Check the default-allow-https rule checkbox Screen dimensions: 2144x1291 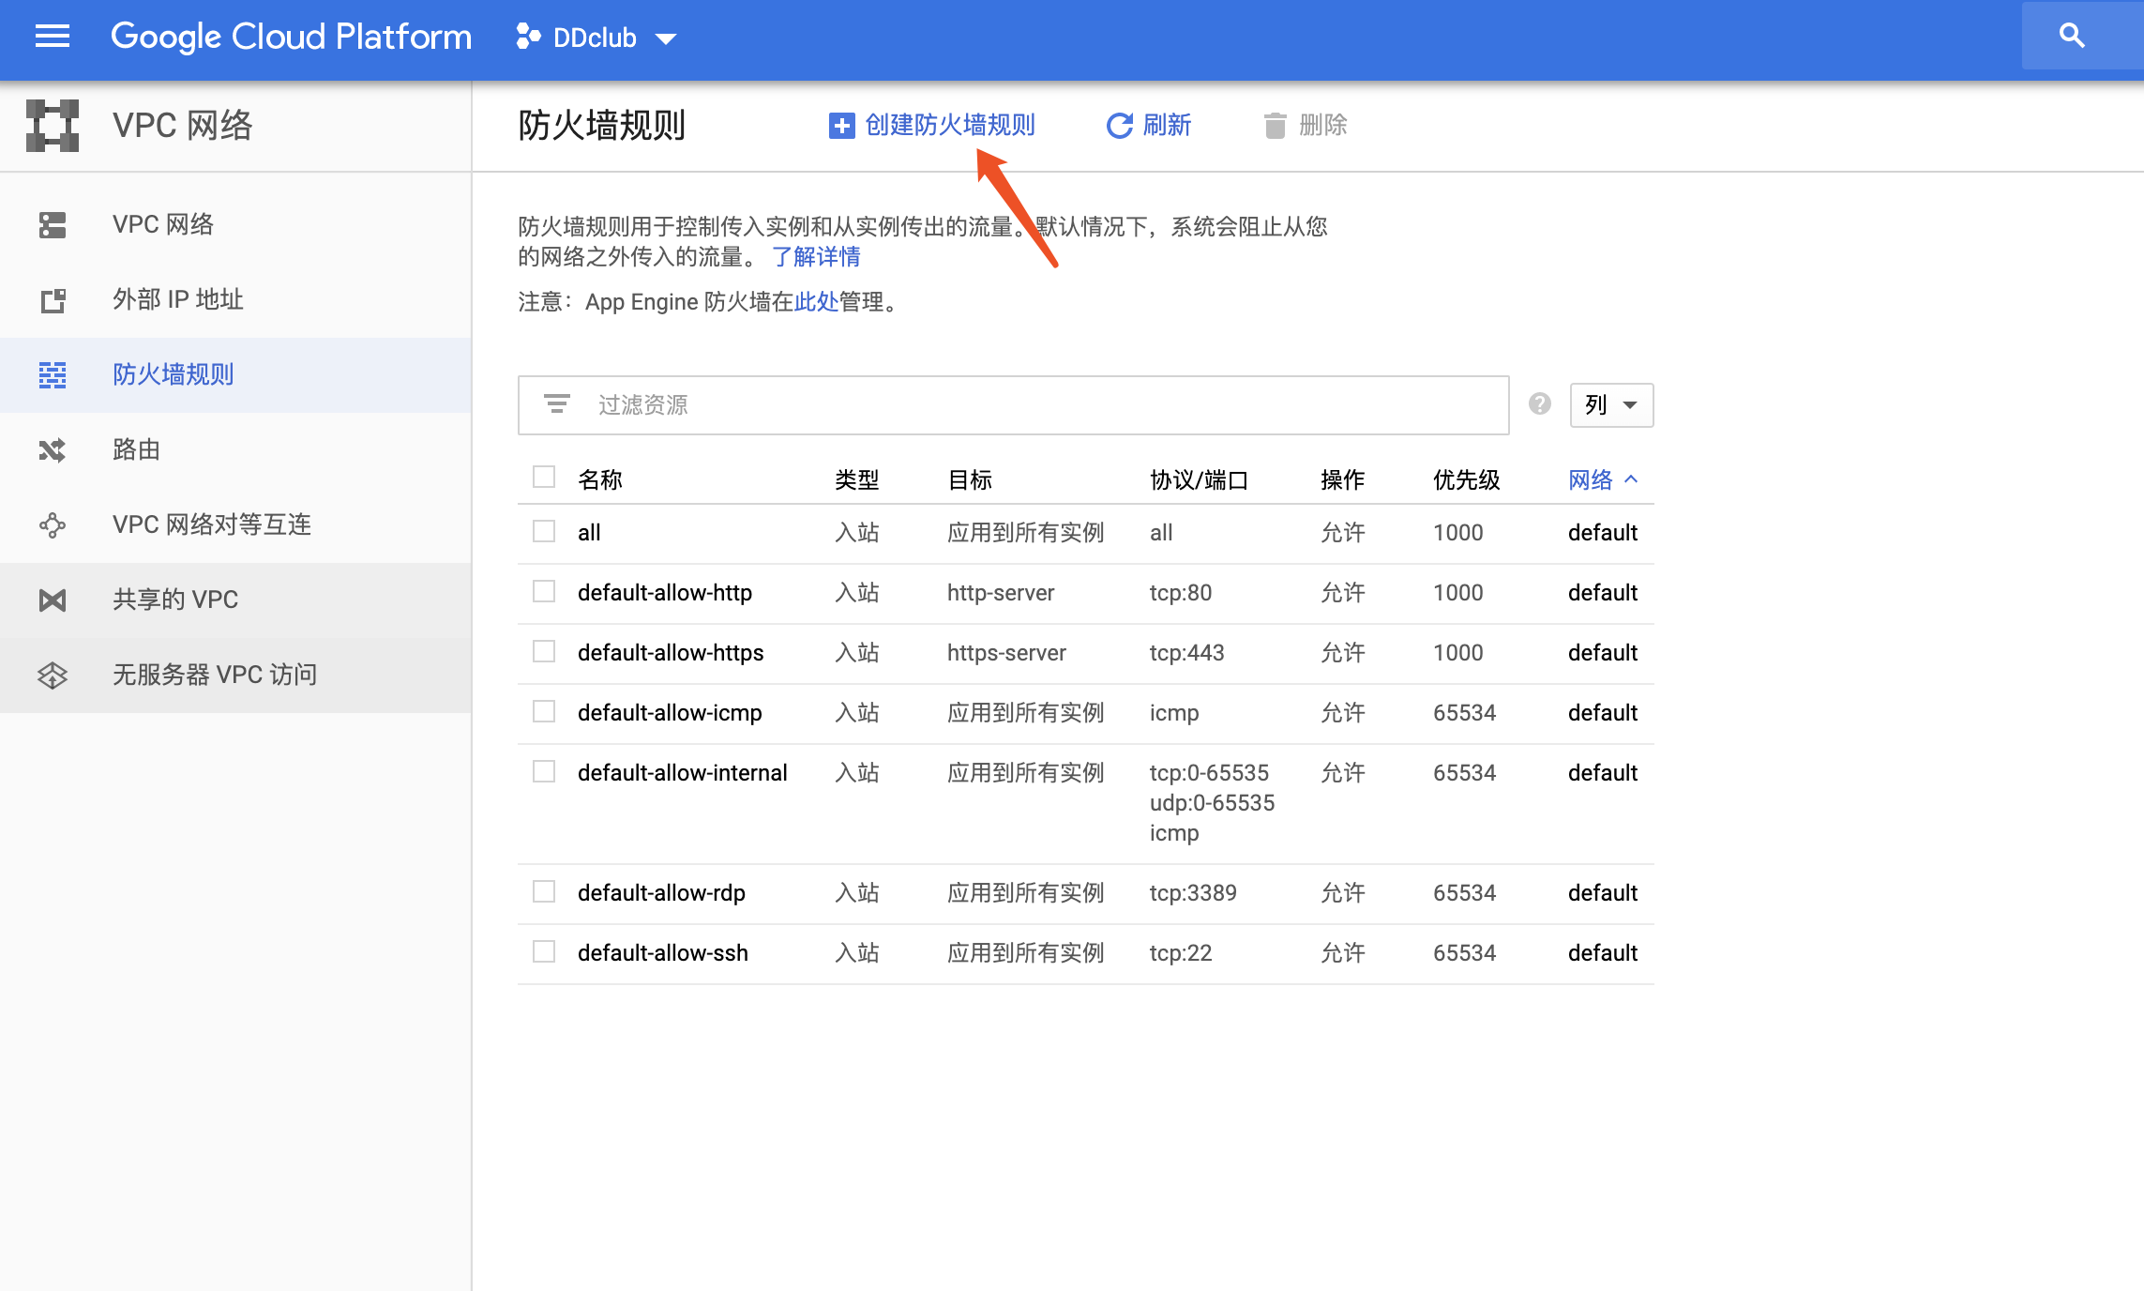coord(544,651)
